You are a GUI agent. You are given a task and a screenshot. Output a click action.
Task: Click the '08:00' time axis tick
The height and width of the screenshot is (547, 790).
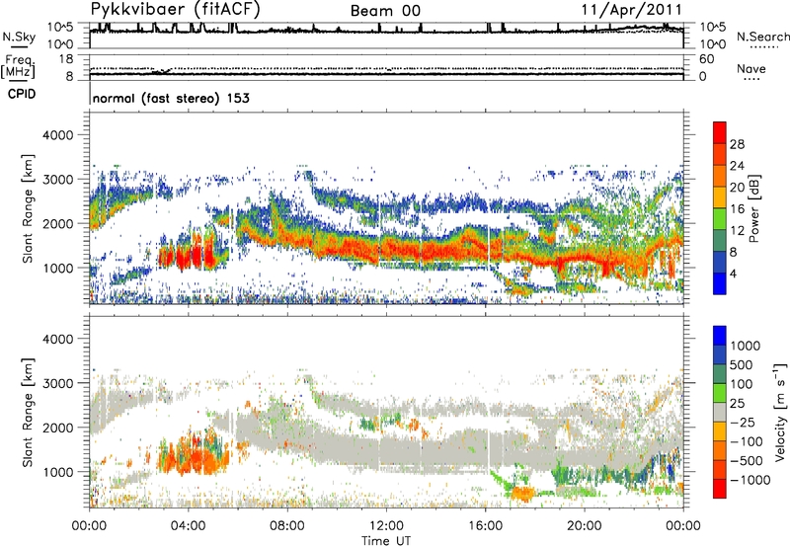point(287,526)
